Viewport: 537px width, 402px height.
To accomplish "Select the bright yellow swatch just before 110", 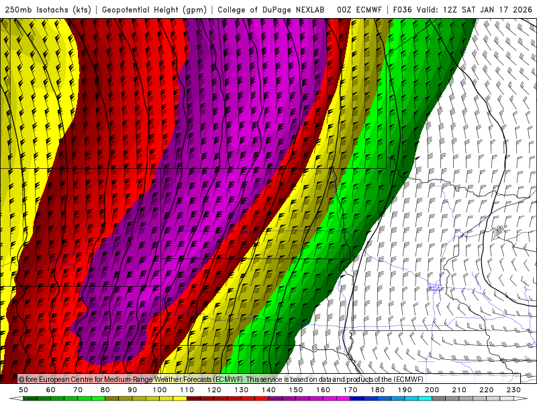I will [x=180, y=399].
